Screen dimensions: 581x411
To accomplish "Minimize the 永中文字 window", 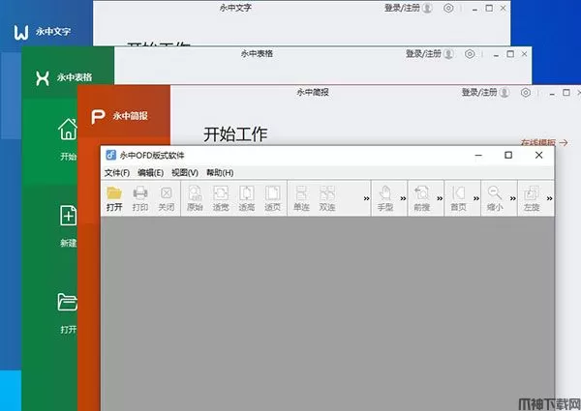I will coord(475,10).
